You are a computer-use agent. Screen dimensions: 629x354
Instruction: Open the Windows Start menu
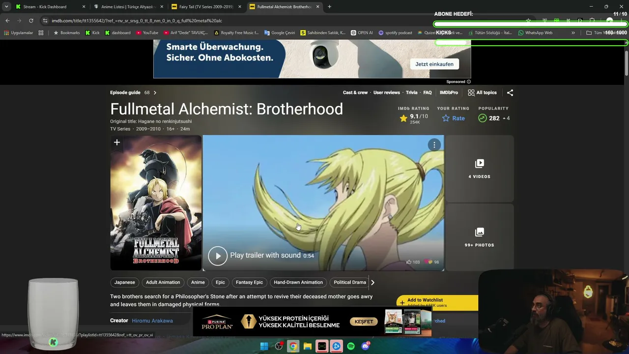[264, 346]
